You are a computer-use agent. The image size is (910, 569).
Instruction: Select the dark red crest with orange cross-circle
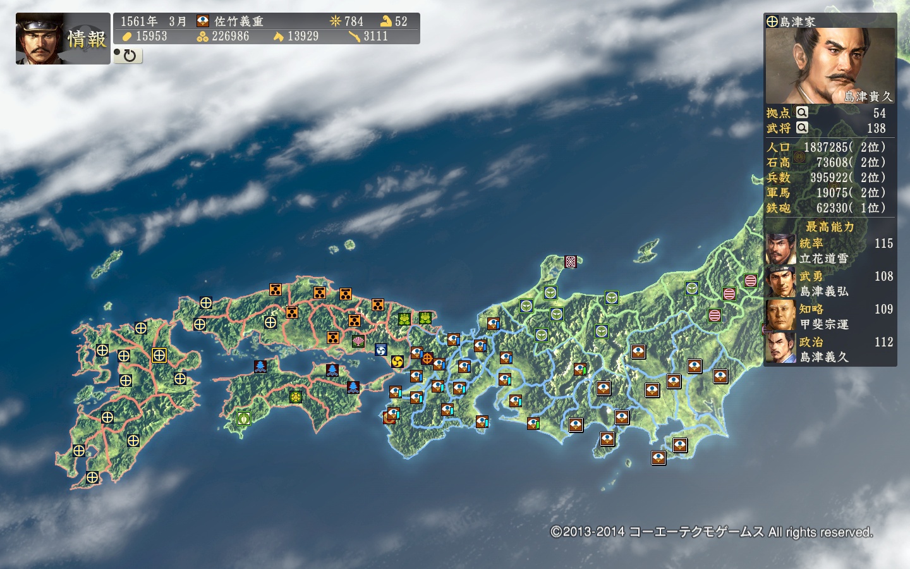(x=427, y=358)
